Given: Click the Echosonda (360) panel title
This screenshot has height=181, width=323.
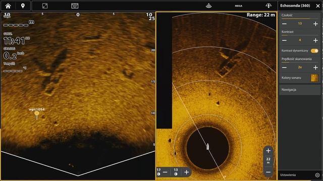Looking at the screenshot, I should (295, 6).
